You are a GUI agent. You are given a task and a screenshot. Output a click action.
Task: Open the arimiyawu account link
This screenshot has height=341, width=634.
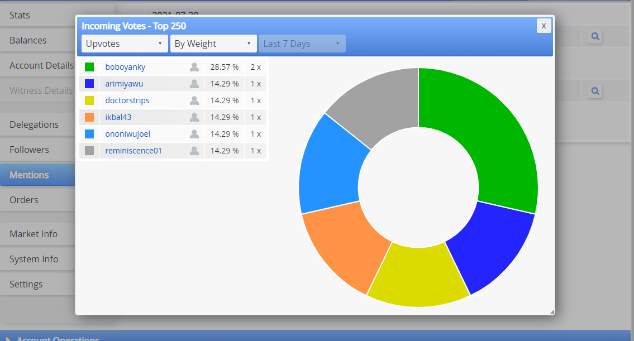pyautogui.click(x=124, y=84)
